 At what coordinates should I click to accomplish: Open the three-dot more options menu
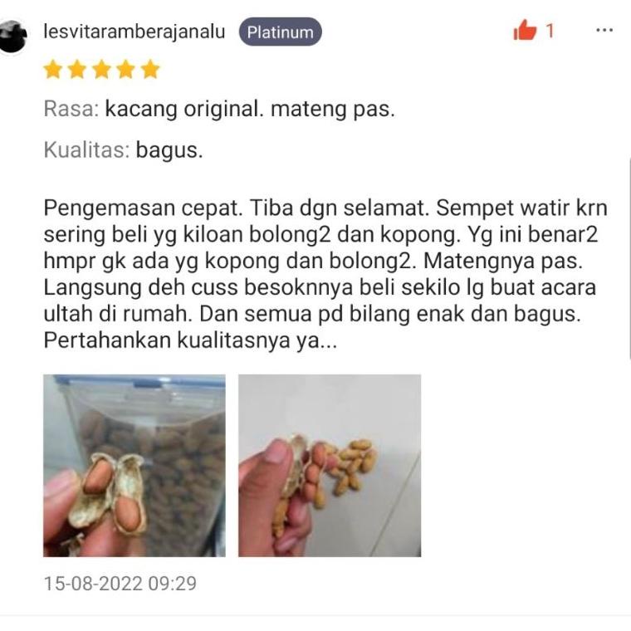coord(604,30)
